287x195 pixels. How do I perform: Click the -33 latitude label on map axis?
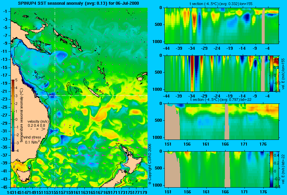(4, 139)
